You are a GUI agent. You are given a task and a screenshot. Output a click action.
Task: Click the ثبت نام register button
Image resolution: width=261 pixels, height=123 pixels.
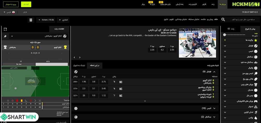(x=26, y=4)
